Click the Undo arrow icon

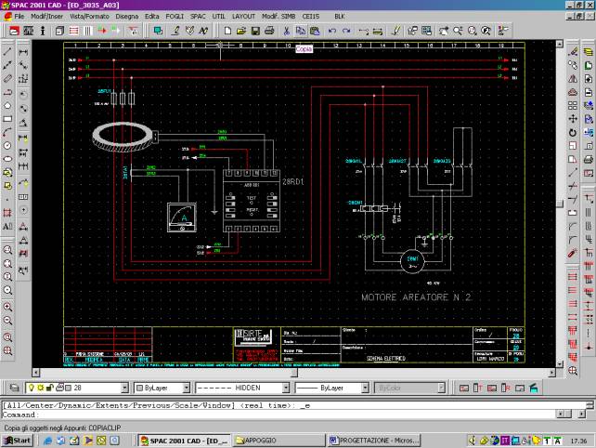[331, 31]
